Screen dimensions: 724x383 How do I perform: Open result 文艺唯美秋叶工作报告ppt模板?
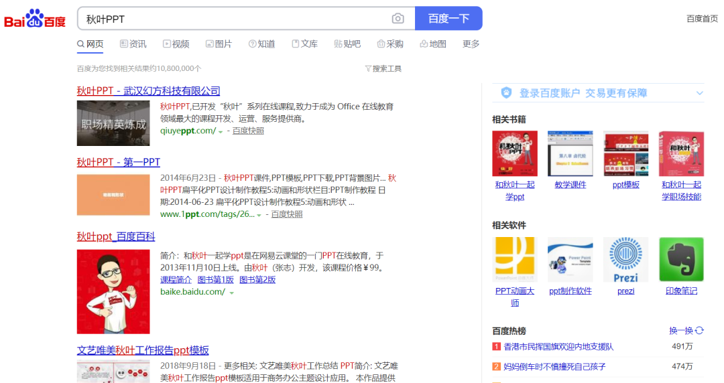143,350
